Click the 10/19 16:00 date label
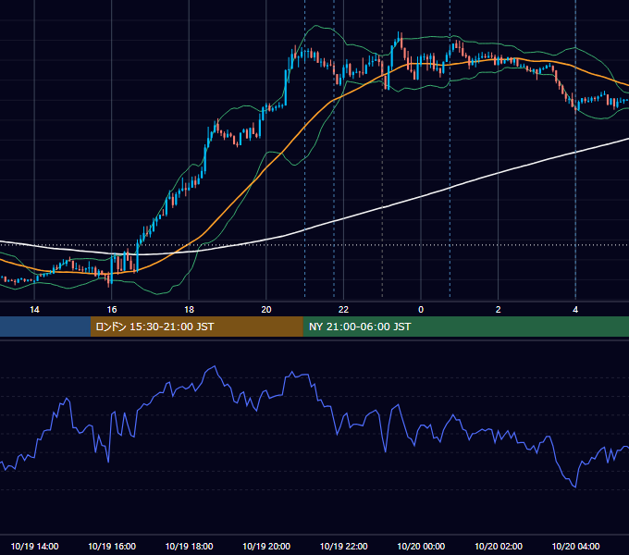 pos(112,546)
